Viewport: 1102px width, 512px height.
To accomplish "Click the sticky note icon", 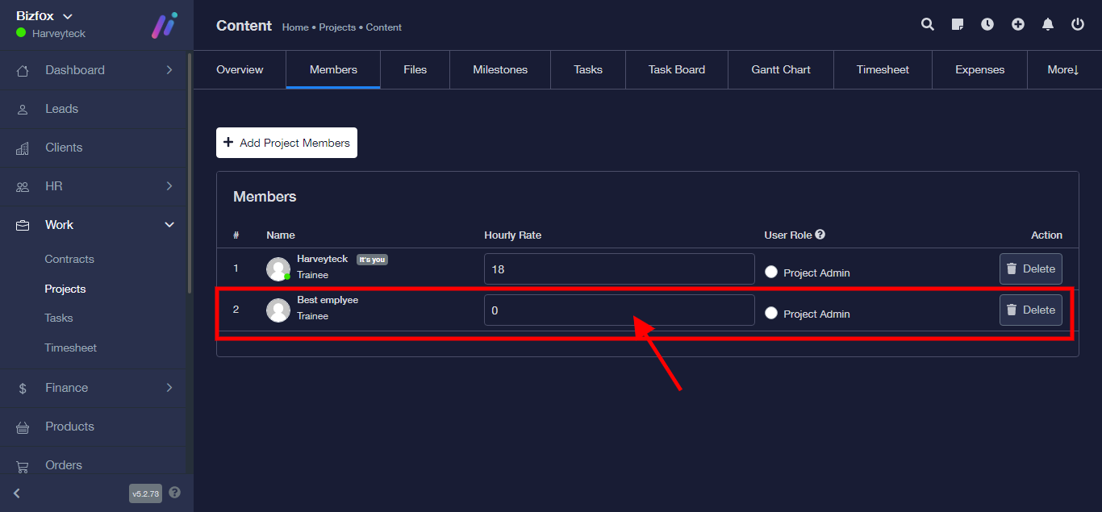I will click(958, 24).
